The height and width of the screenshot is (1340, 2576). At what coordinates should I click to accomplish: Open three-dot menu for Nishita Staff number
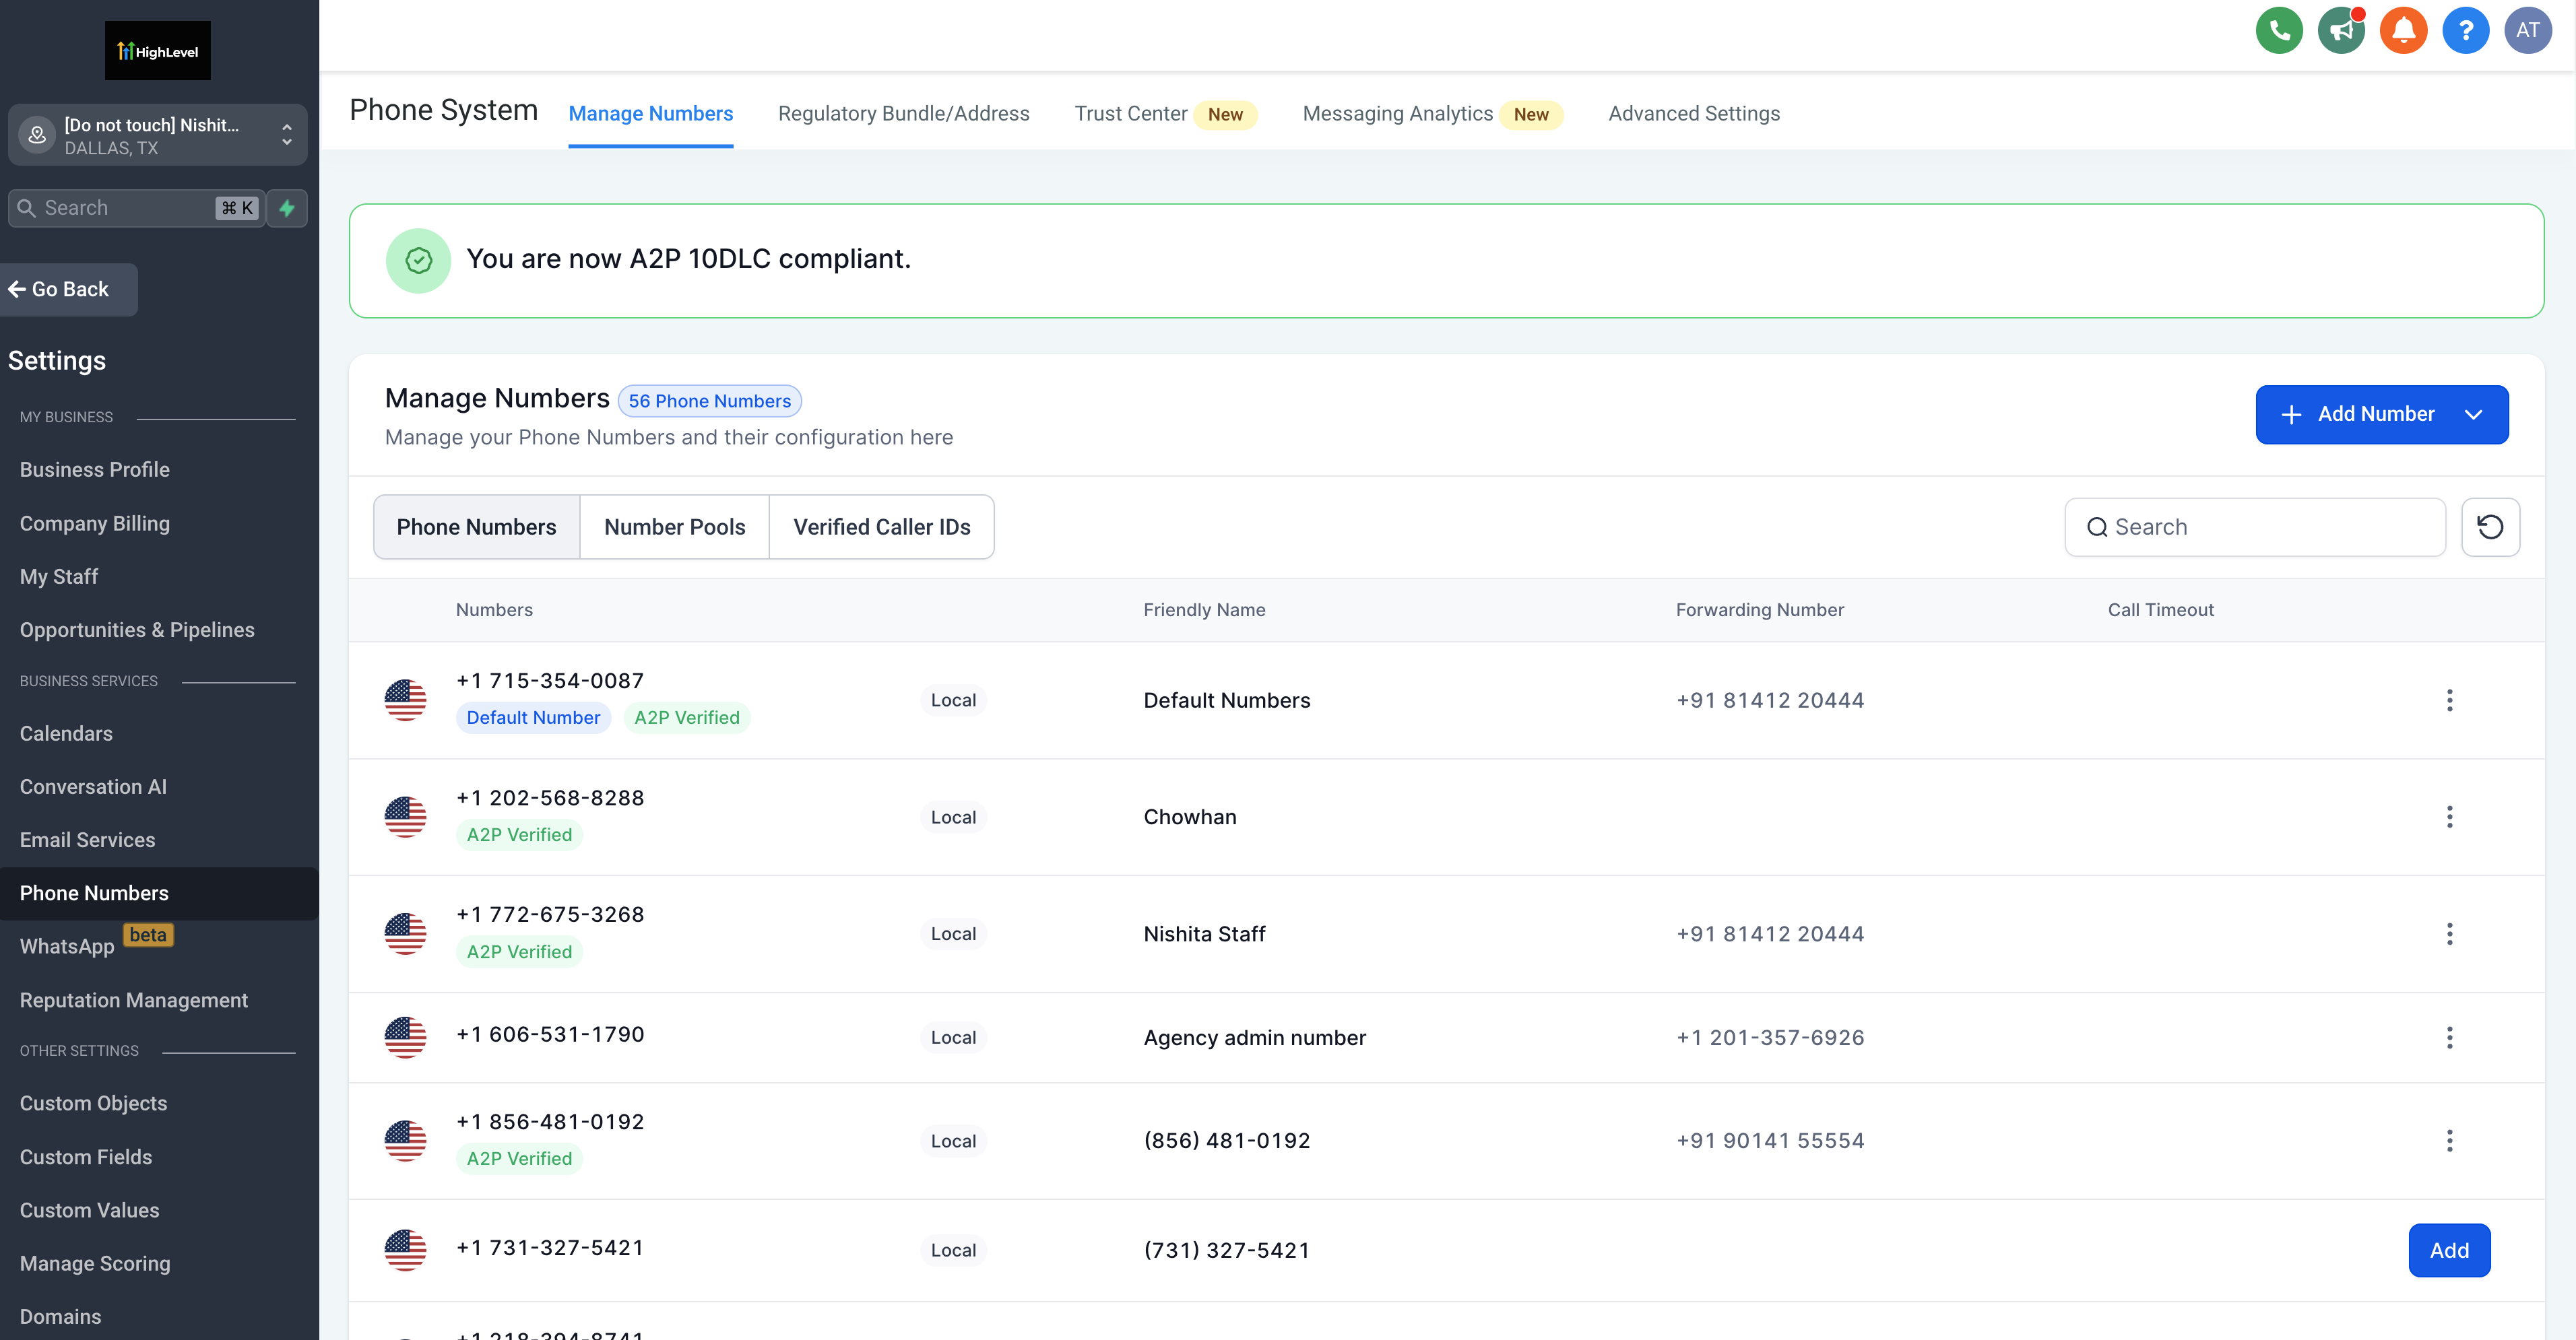coord(2449,933)
